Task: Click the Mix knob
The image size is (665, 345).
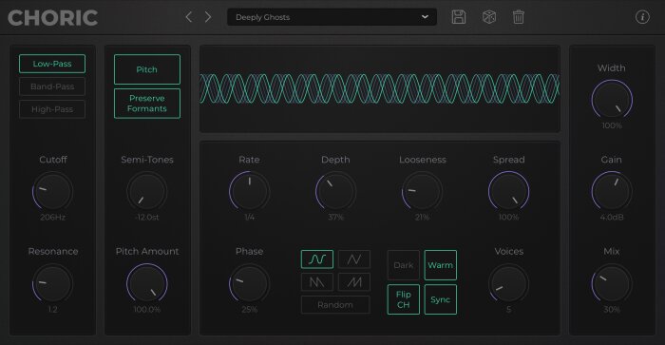Action: (x=612, y=284)
